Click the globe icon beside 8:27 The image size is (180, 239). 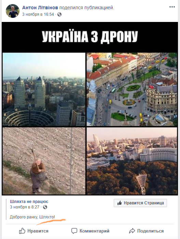[x=45, y=207]
